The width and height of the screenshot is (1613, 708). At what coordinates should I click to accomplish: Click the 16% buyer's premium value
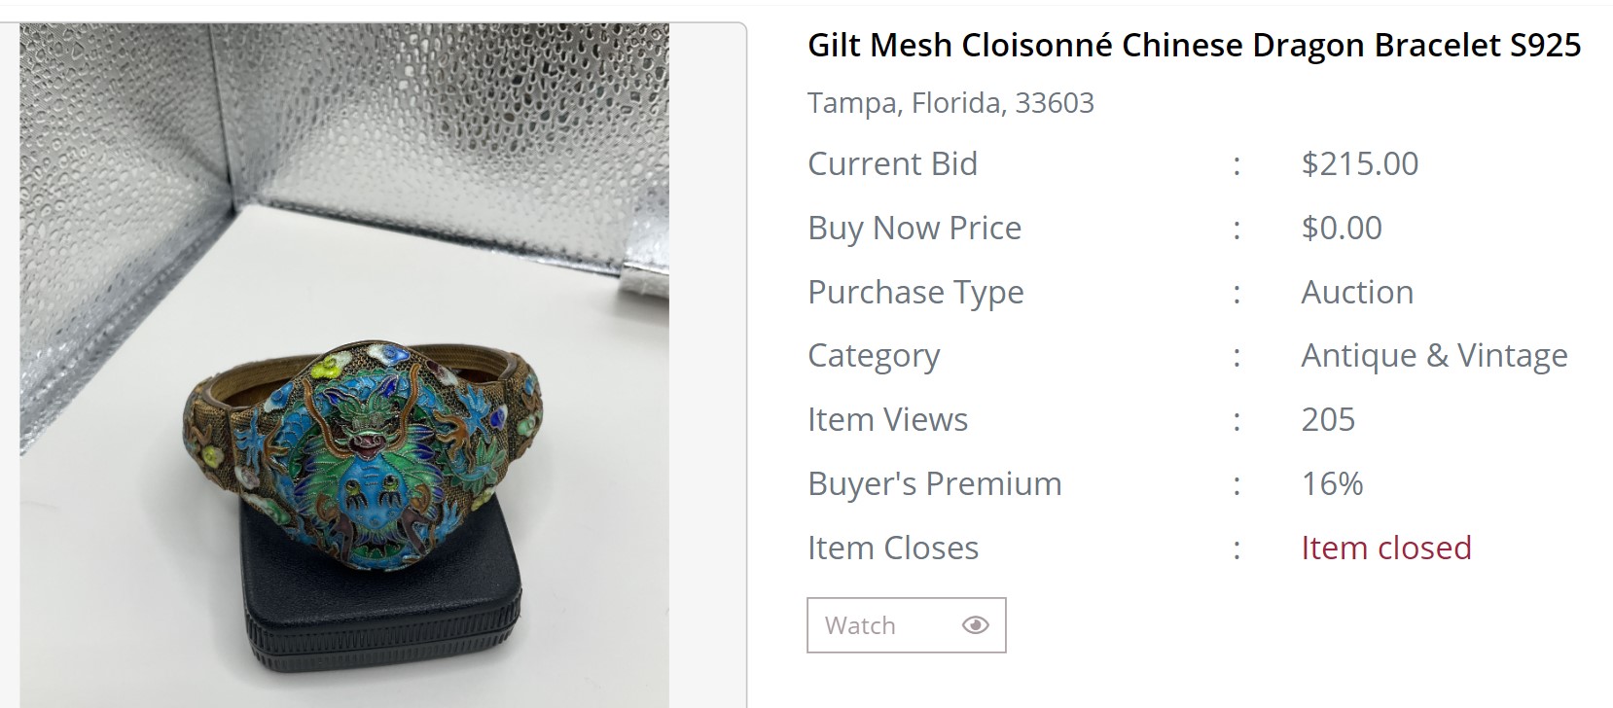[1332, 483]
